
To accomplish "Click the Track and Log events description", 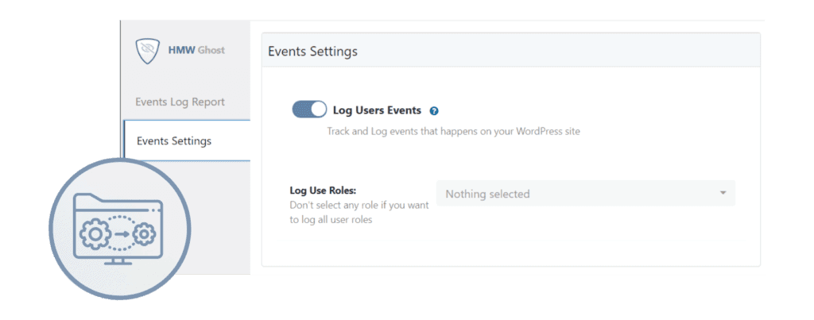I will pyautogui.click(x=453, y=131).
